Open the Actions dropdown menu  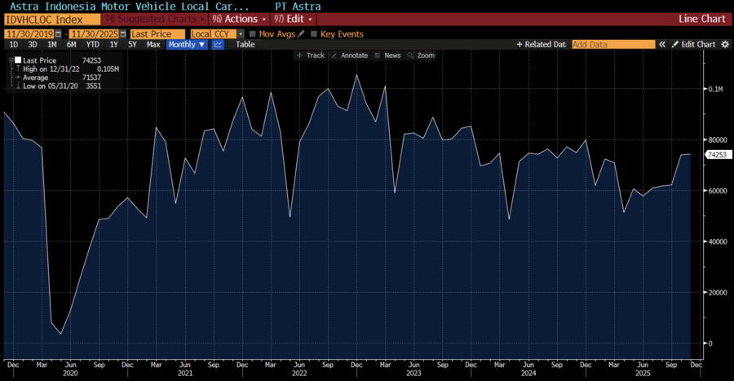(x=239, y=18)
